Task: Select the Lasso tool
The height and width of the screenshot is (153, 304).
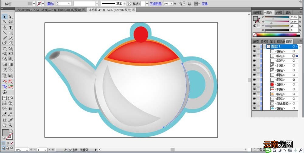Action: pyautogui.click(x=10, y=22)
